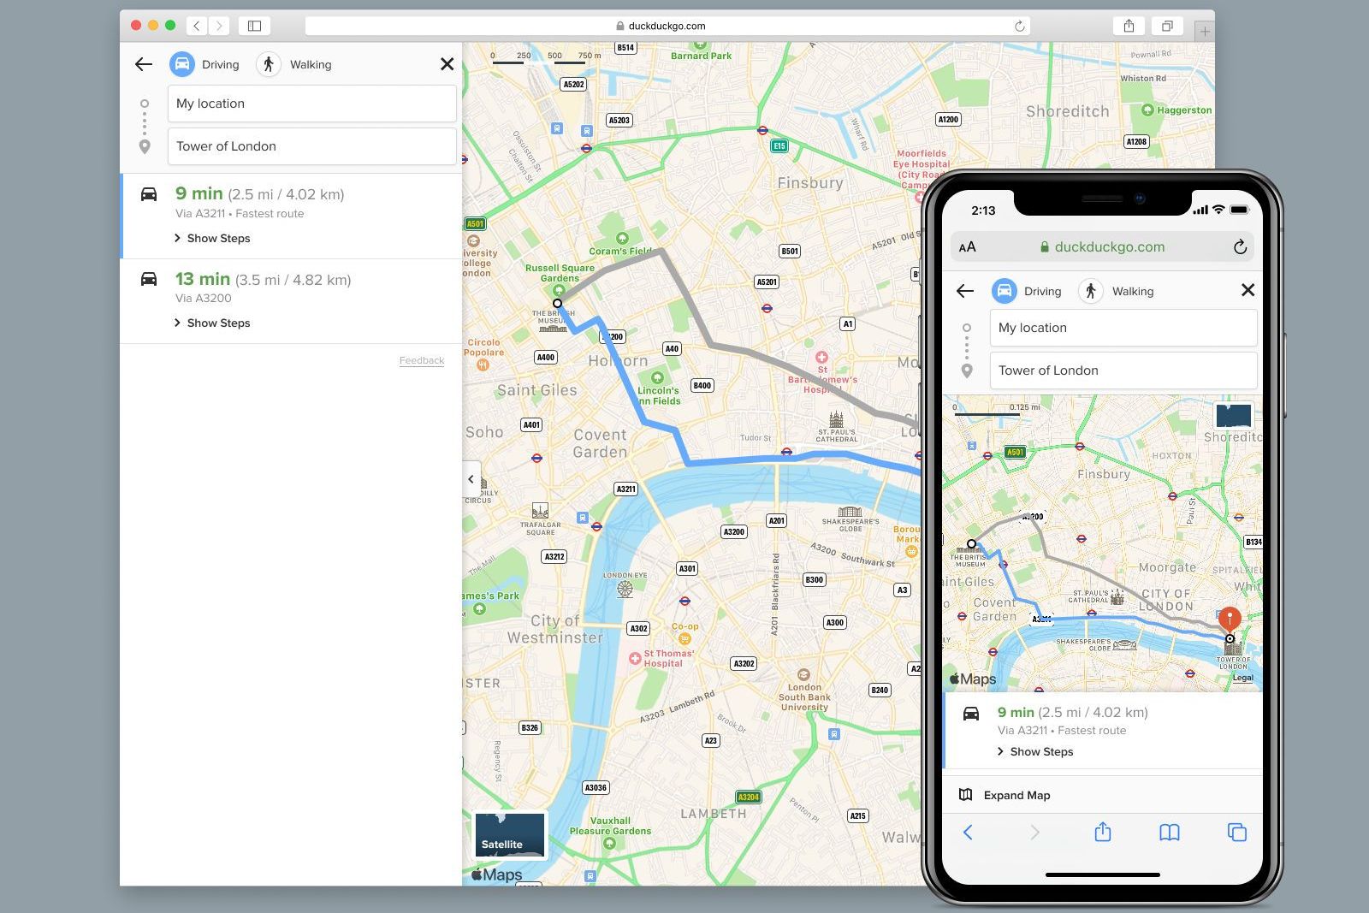This screenshot has width=1369, height=913.
Task: Edit the desktop 'My location' start field
Action: pos(311,104)
